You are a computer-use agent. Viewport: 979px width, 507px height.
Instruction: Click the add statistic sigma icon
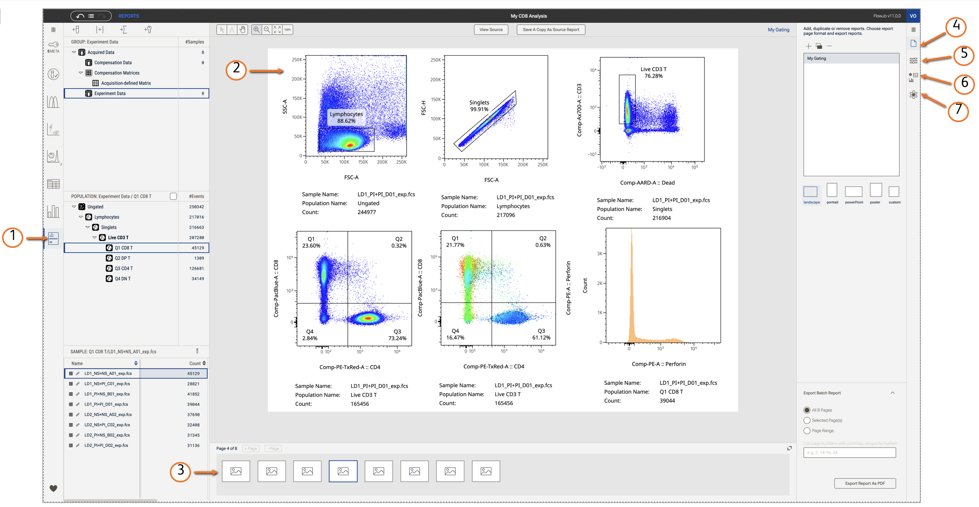click(123, 30)
